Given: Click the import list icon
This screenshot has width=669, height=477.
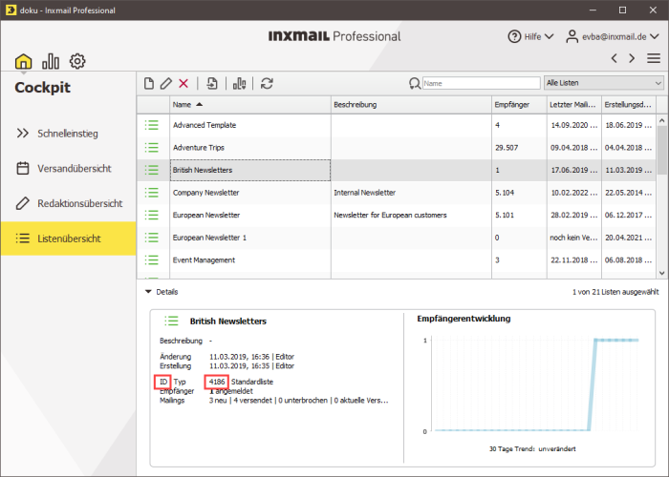Looking at the screenshot, I should coord(212,84).
